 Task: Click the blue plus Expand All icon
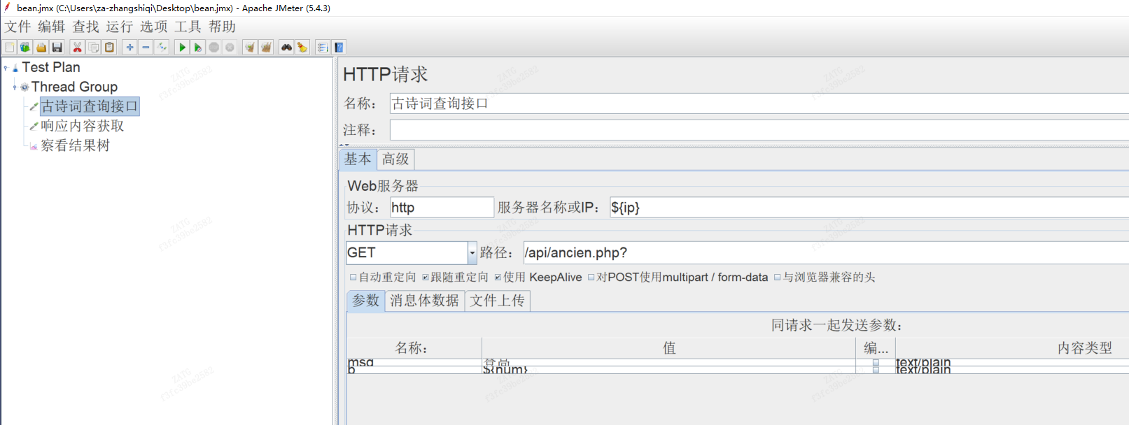129,48
